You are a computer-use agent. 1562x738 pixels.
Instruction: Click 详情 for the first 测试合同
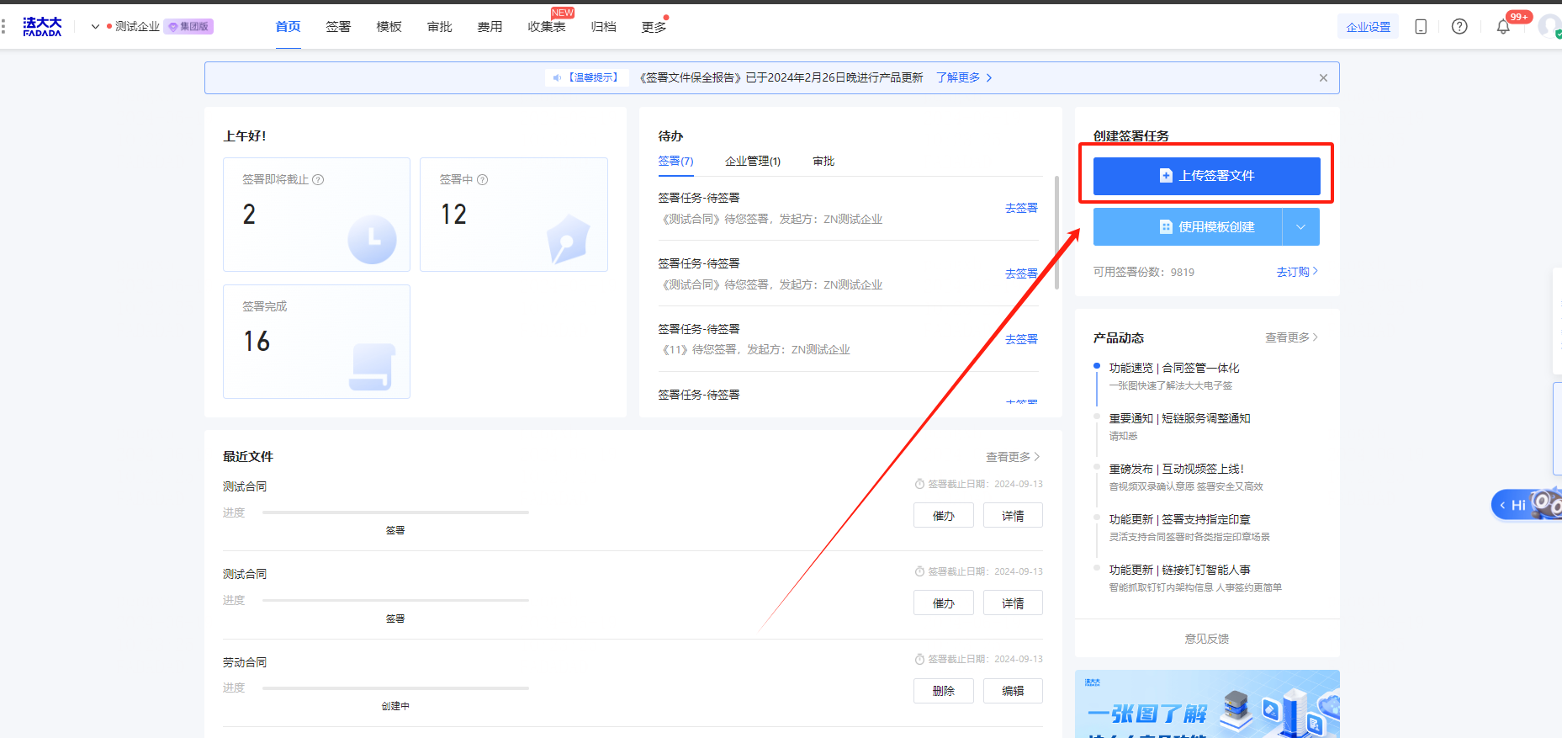1013,515
